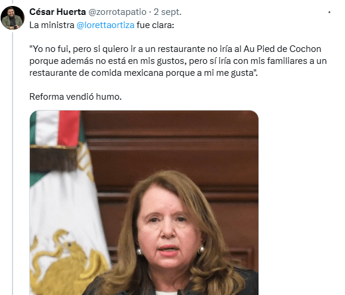Click the quote mentioning Au Pied de Cochon

[175, 49]
